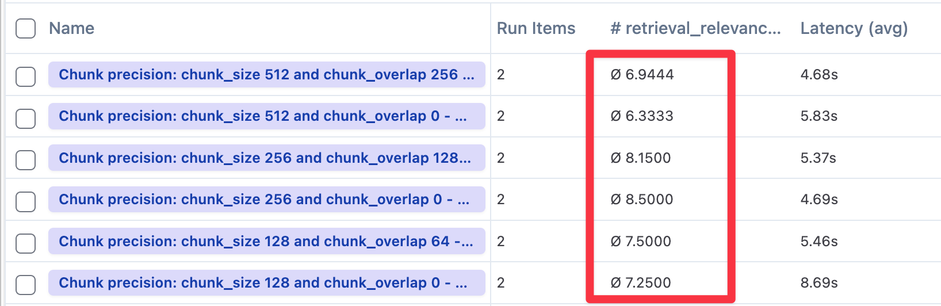Mark checkbox beside chunk_size 256 overlap 0 run
The image size is (941, 306).
(x=25, y=201)
